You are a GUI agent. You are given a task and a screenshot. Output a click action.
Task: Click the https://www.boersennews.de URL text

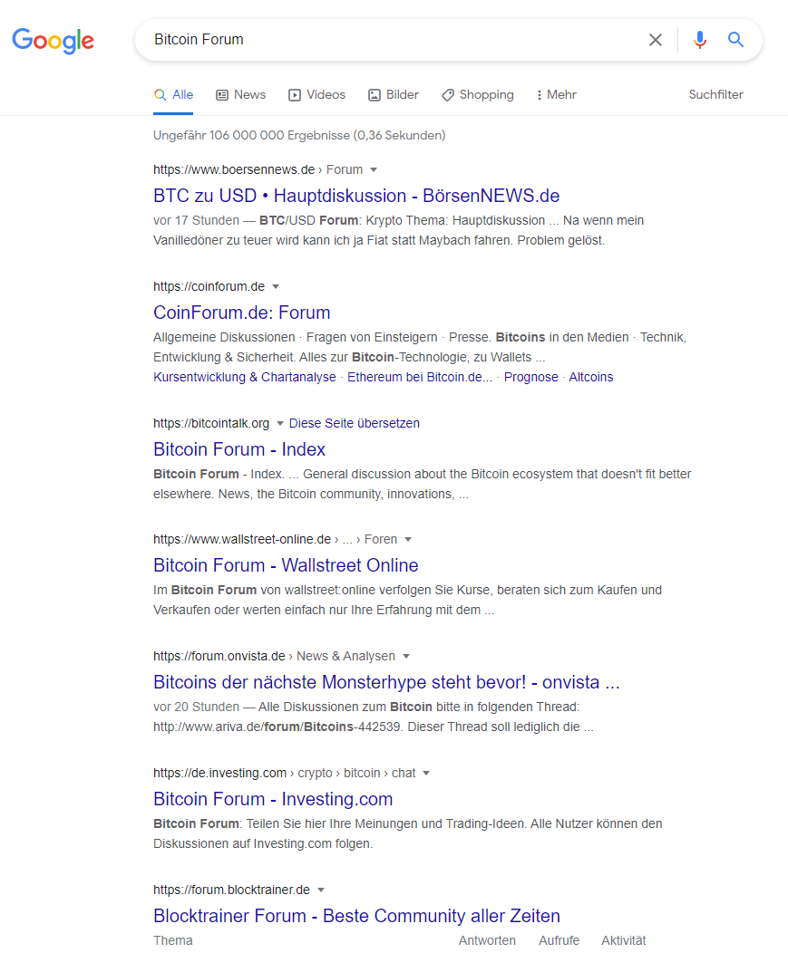(x=234, y=169)
